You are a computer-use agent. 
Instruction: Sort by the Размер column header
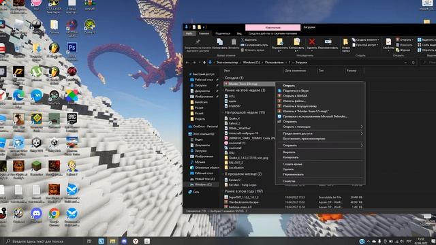[x=352, y=71]
